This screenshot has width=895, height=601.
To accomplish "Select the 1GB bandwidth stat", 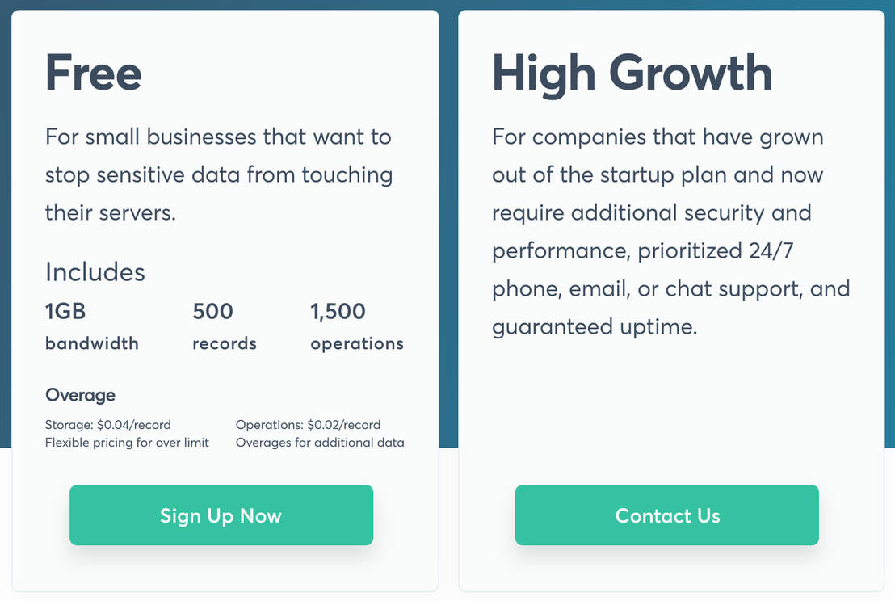I will coord(91,326).
